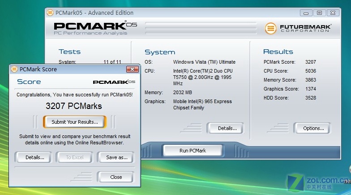351x195 pixels.
Task: Close the PCMark Score dialog via Close button
Action: click(x=116, y=177)
